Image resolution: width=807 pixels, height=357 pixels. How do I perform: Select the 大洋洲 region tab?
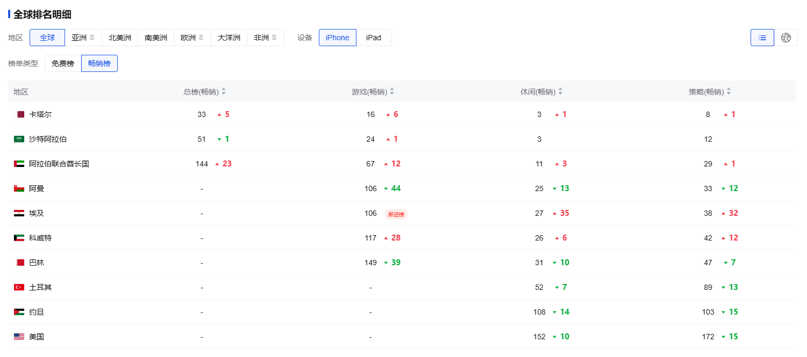[x=229, y=38]
